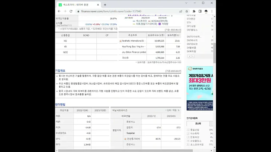Open the rank 1 동일산업 popular stock
This screenshot has width=271, height=152.
click(x=195, y=130)
